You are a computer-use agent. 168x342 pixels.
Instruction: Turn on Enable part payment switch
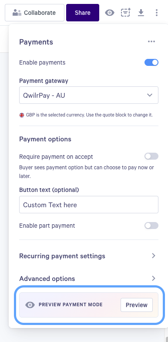tap(151, 226)
